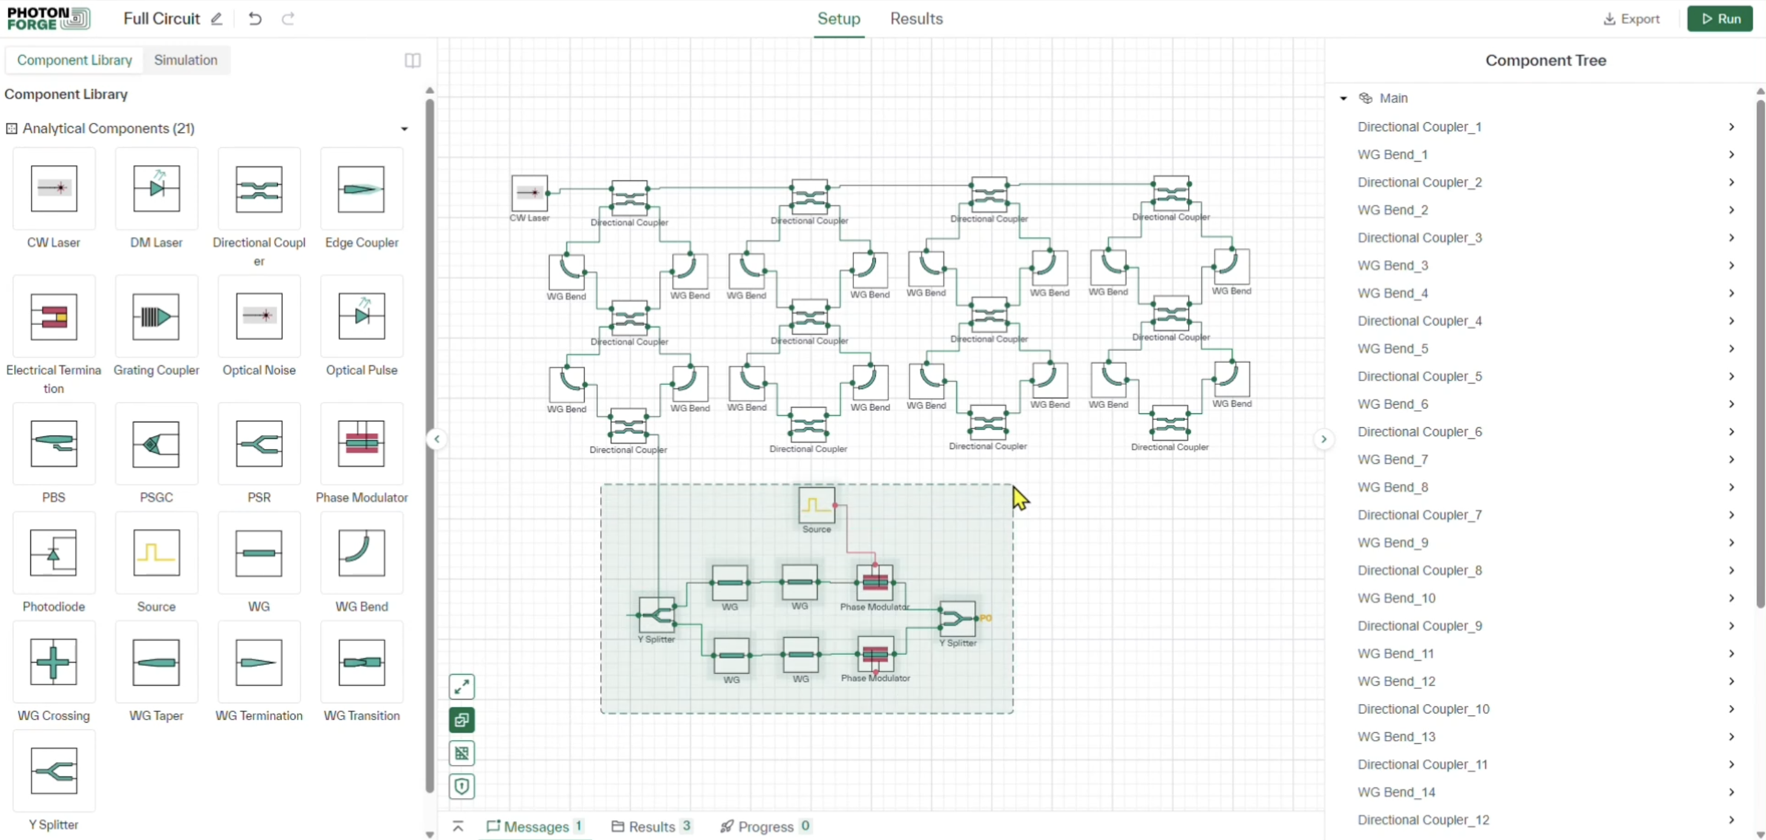1766x840 pixels.
Task: Expand WG Bend_5 in the Component Tree
Action: [1731, 349]
